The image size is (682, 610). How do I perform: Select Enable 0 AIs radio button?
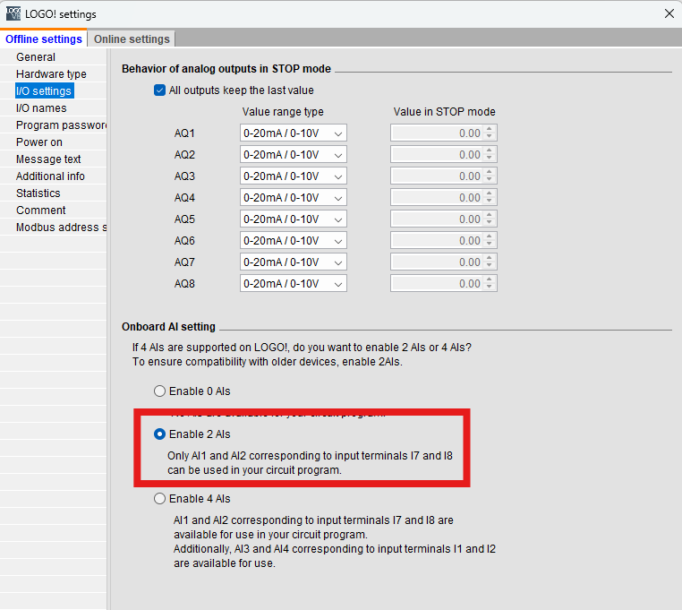click(159, 391)
